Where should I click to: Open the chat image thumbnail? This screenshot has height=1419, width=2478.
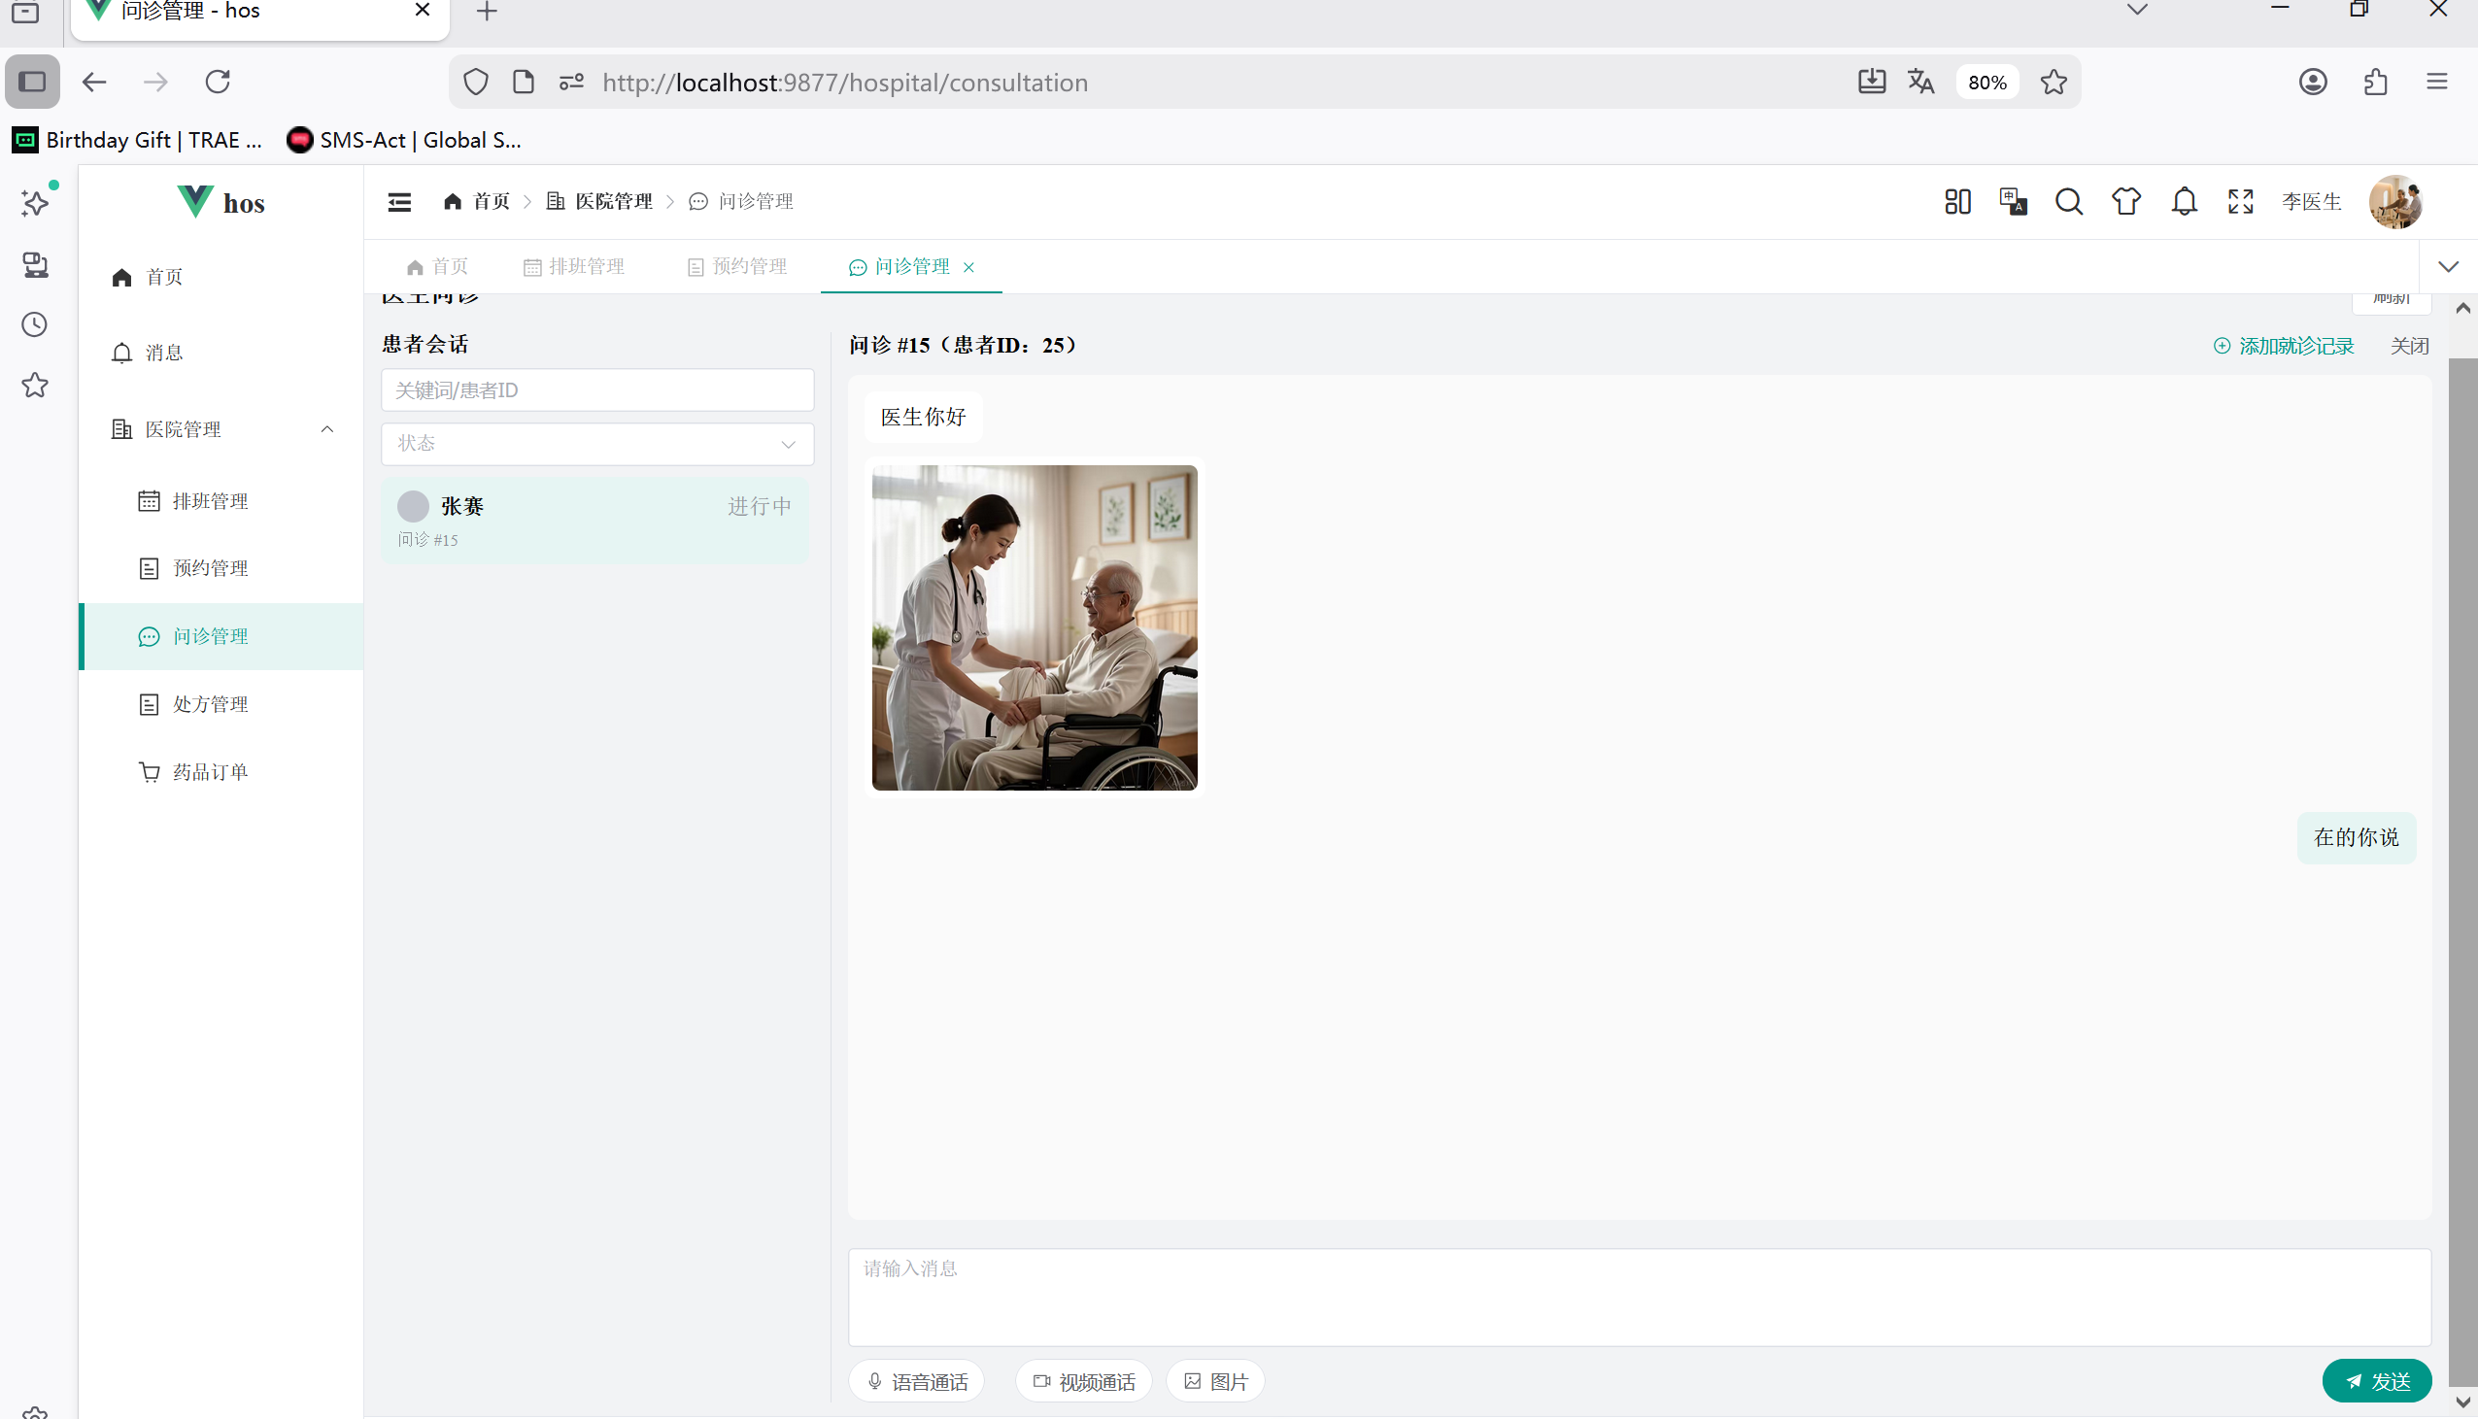(x=1034, y=627)
